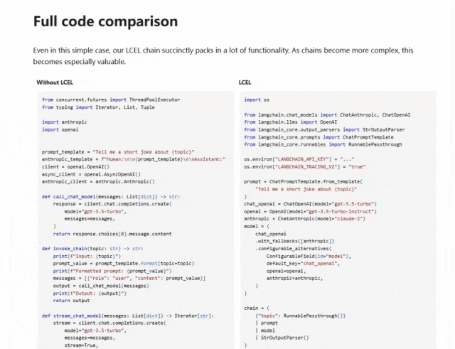Click the LANGCHAIN_API_KEY environment line

[x=299, y=159]
